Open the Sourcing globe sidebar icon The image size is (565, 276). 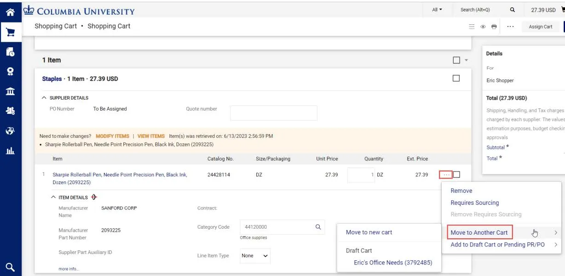click(10, 131)
